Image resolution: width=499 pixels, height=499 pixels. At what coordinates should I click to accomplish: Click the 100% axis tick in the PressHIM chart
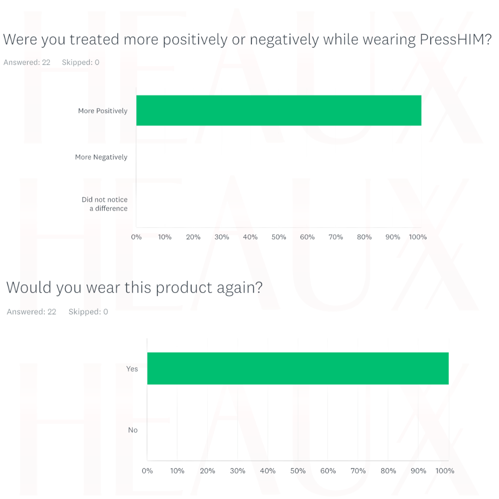pos(419,237)
